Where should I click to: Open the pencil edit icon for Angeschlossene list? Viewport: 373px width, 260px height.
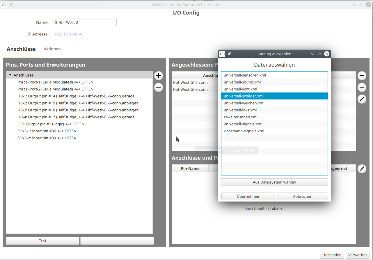[x=362, y=99]
